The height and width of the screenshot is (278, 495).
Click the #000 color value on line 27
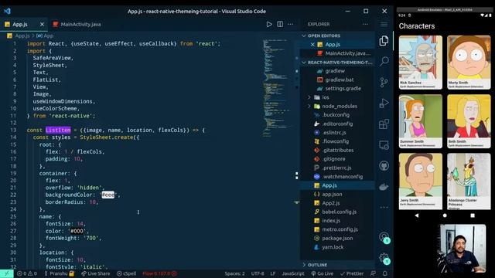pyautogui.click(x=77, y=231)
